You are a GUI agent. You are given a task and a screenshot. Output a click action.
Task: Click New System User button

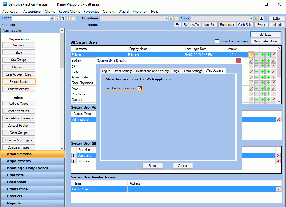(x=265, y=41)
